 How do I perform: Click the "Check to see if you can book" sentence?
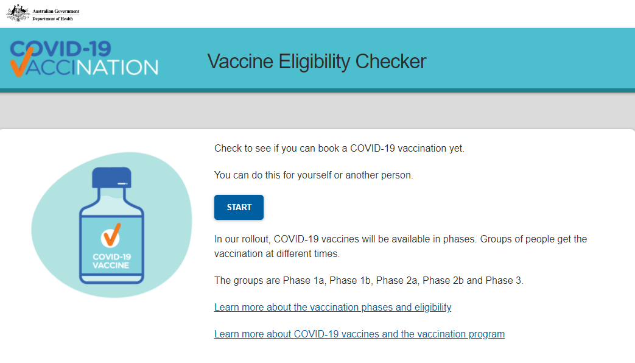[339, 149]
